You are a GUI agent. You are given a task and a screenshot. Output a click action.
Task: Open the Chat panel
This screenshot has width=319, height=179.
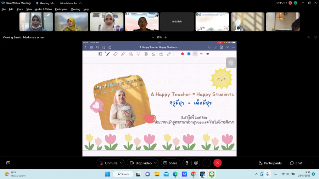pyautogui.click(x=296, y=163)
